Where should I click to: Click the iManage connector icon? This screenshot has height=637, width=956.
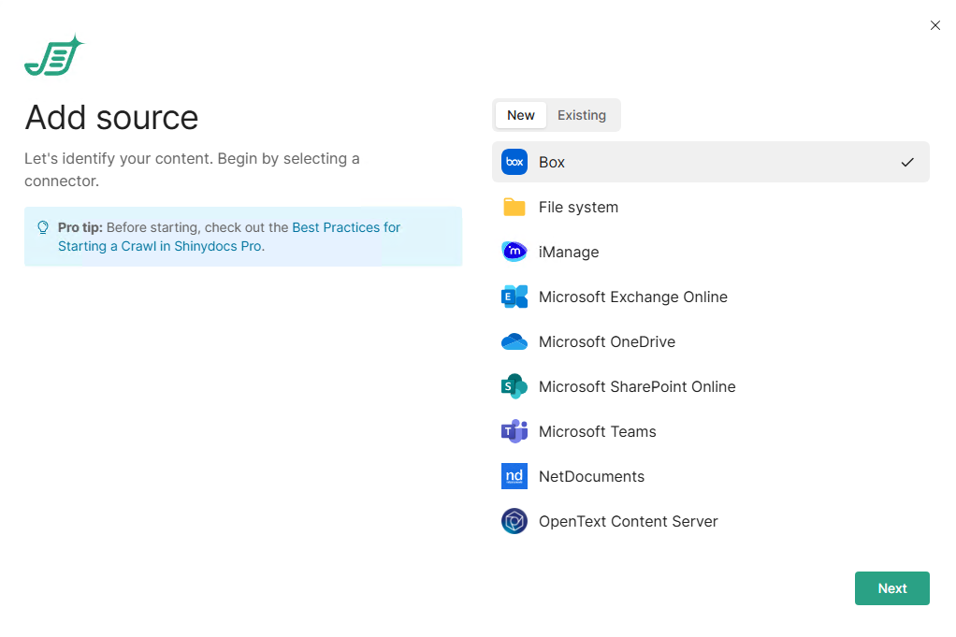click(514, 252)
